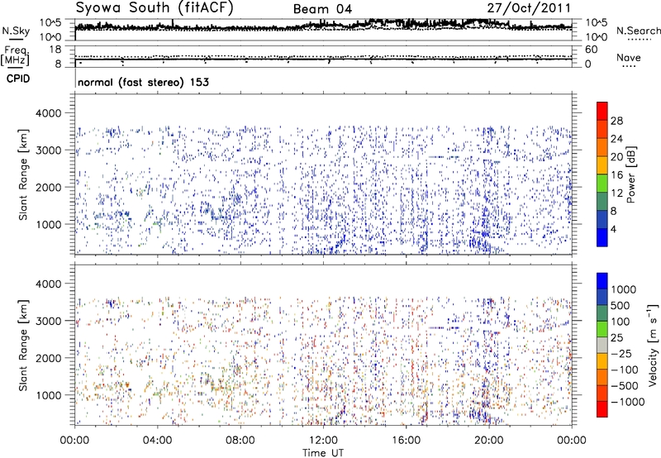Viewport: 661px width, 458px height.
Task: Click the '20:00' time axis label
Action: point(489,441)
